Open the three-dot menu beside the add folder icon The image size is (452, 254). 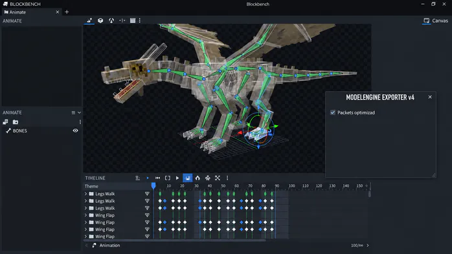pos(80,122)
